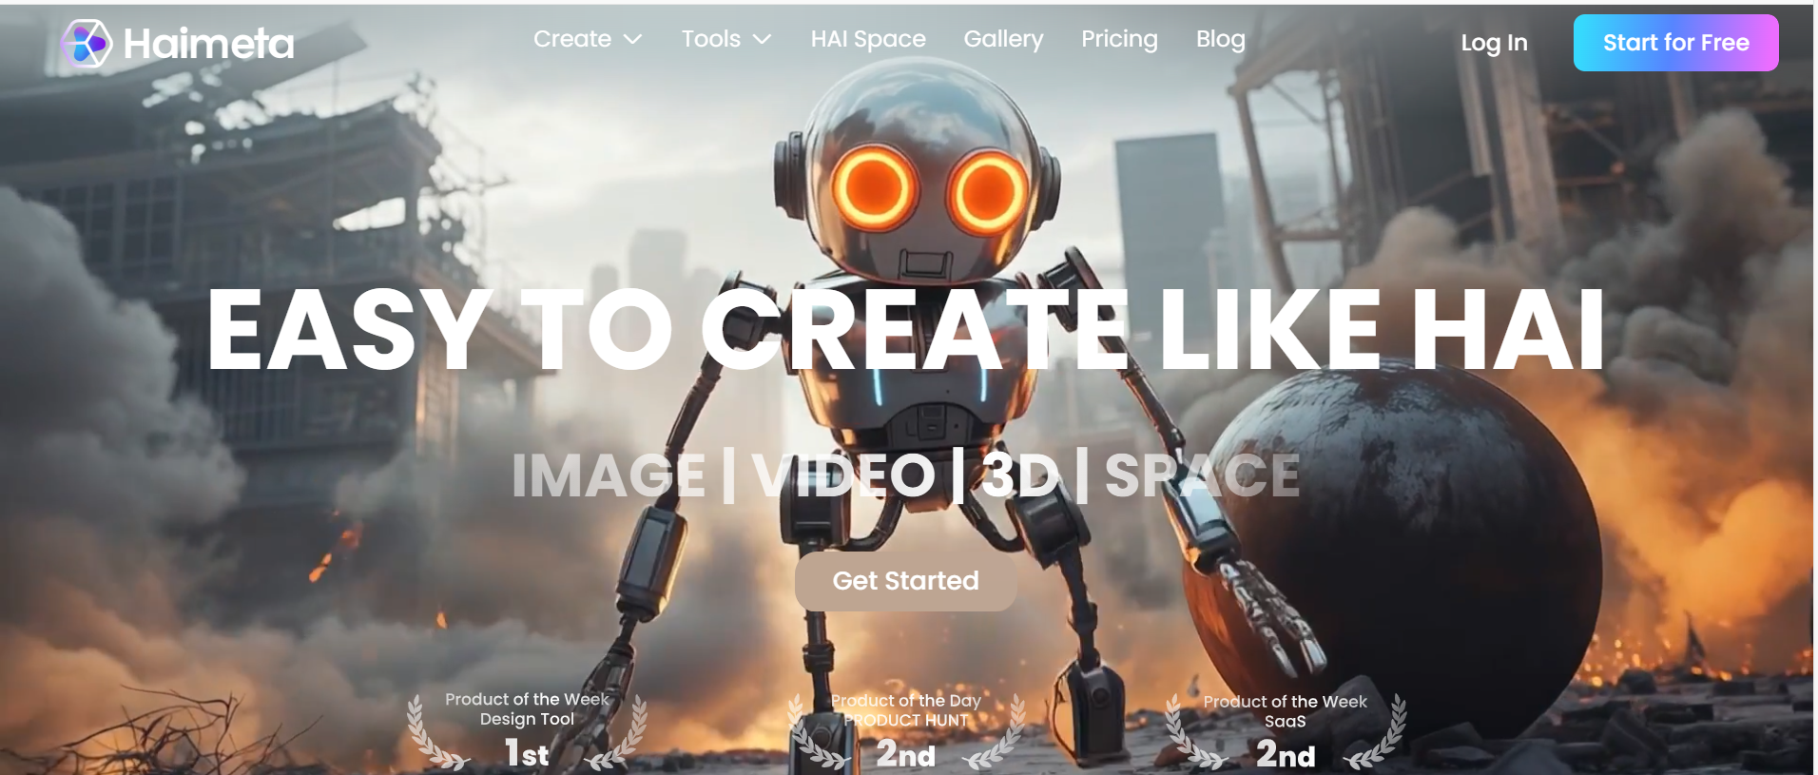Click the EASY TO CREATE LIKE HAI headline
Screen dimensions: 1818x775
(x=905, y=330)
